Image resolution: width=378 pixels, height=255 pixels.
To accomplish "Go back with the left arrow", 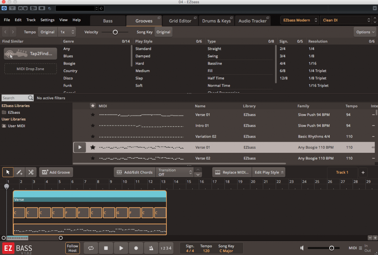I will click(x=5, y=32).
